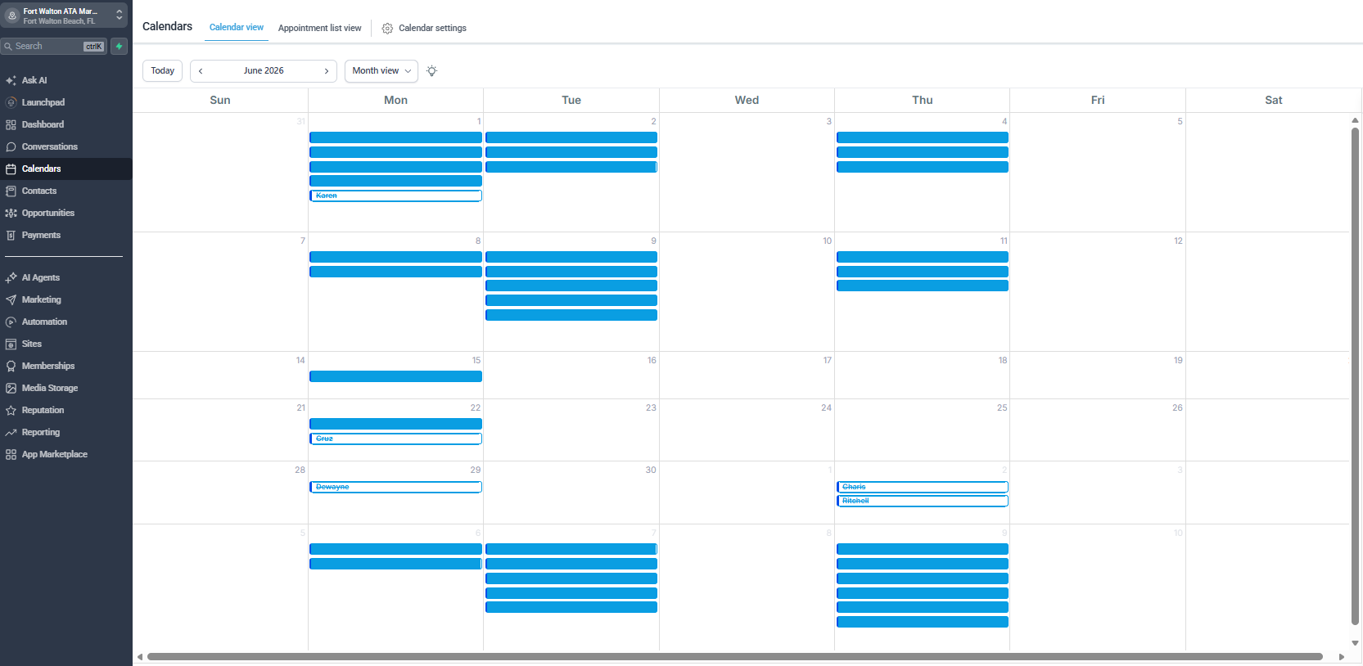Click the horizontal scrollbar below the calendar

tap(734, 656)
